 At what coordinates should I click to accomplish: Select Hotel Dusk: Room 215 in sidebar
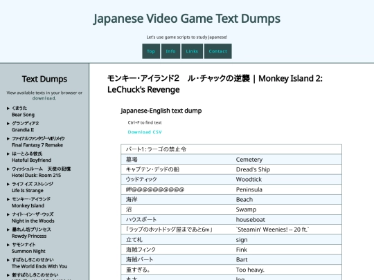coord(42,172)
